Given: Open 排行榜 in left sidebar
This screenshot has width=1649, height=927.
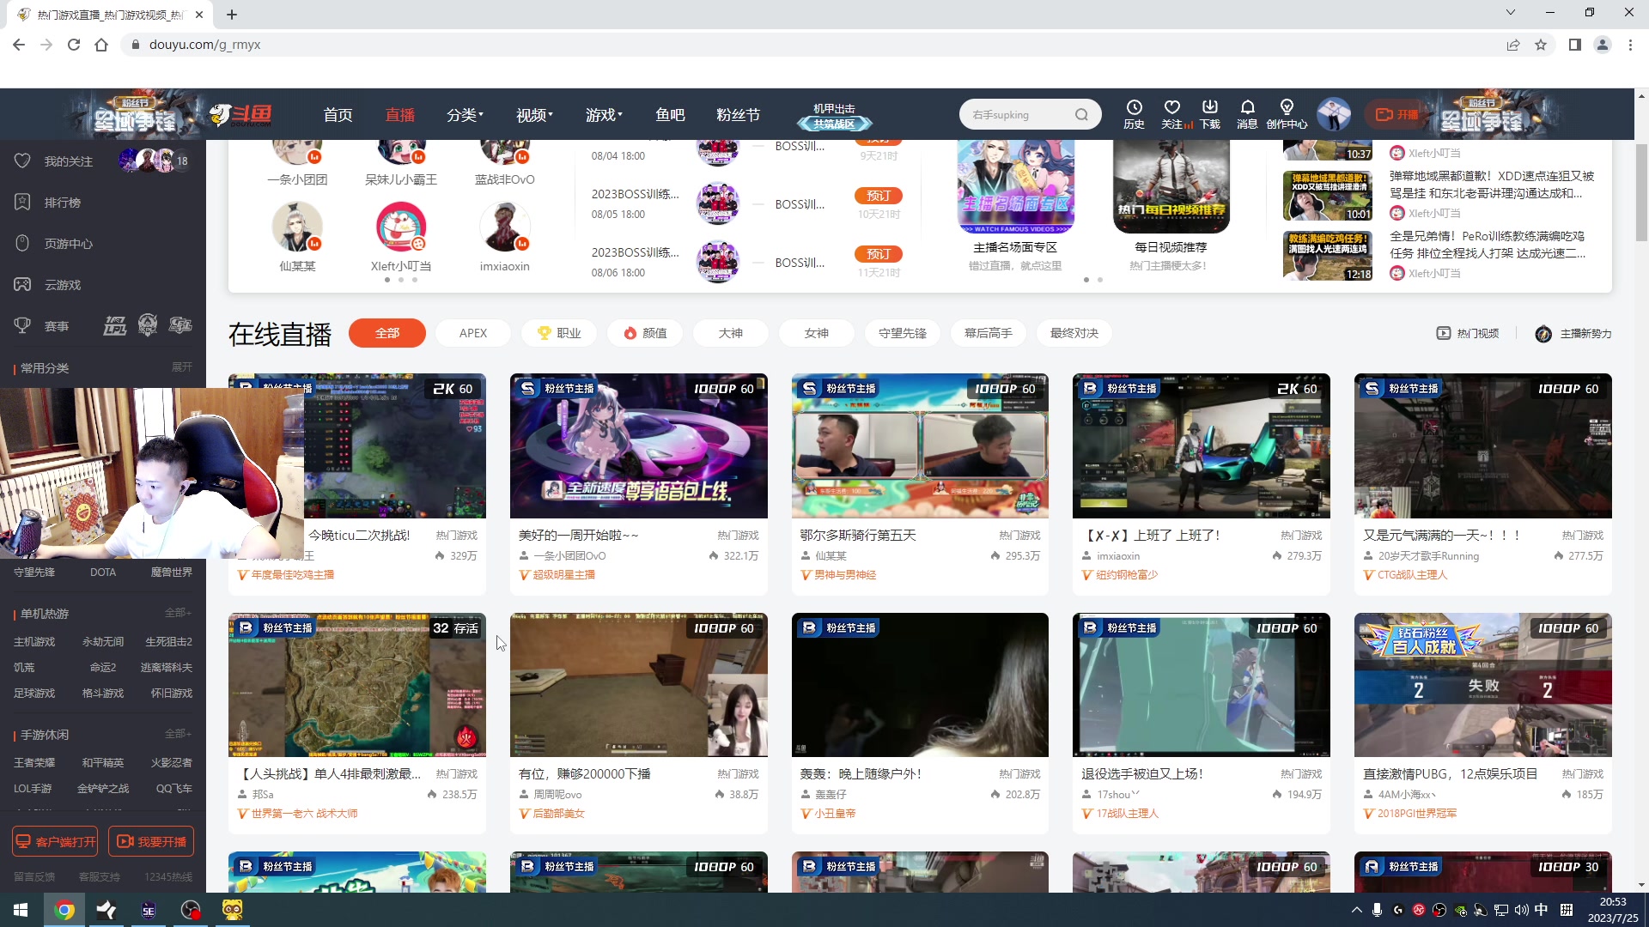Looking at the screenshot, I should coord(62,203).
